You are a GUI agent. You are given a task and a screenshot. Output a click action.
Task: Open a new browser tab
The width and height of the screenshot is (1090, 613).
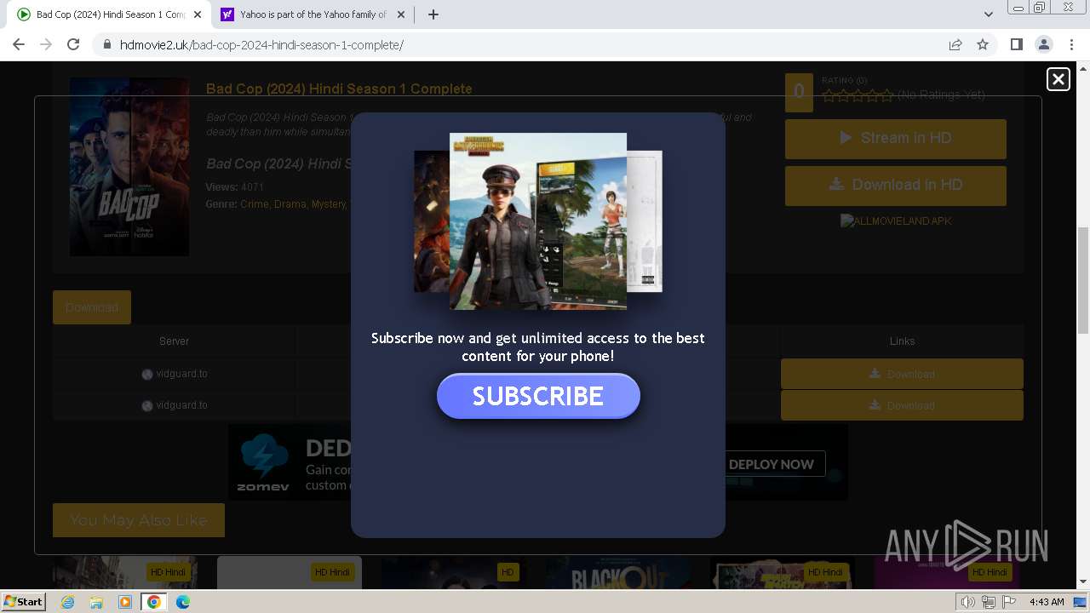[x=433, y=14]
